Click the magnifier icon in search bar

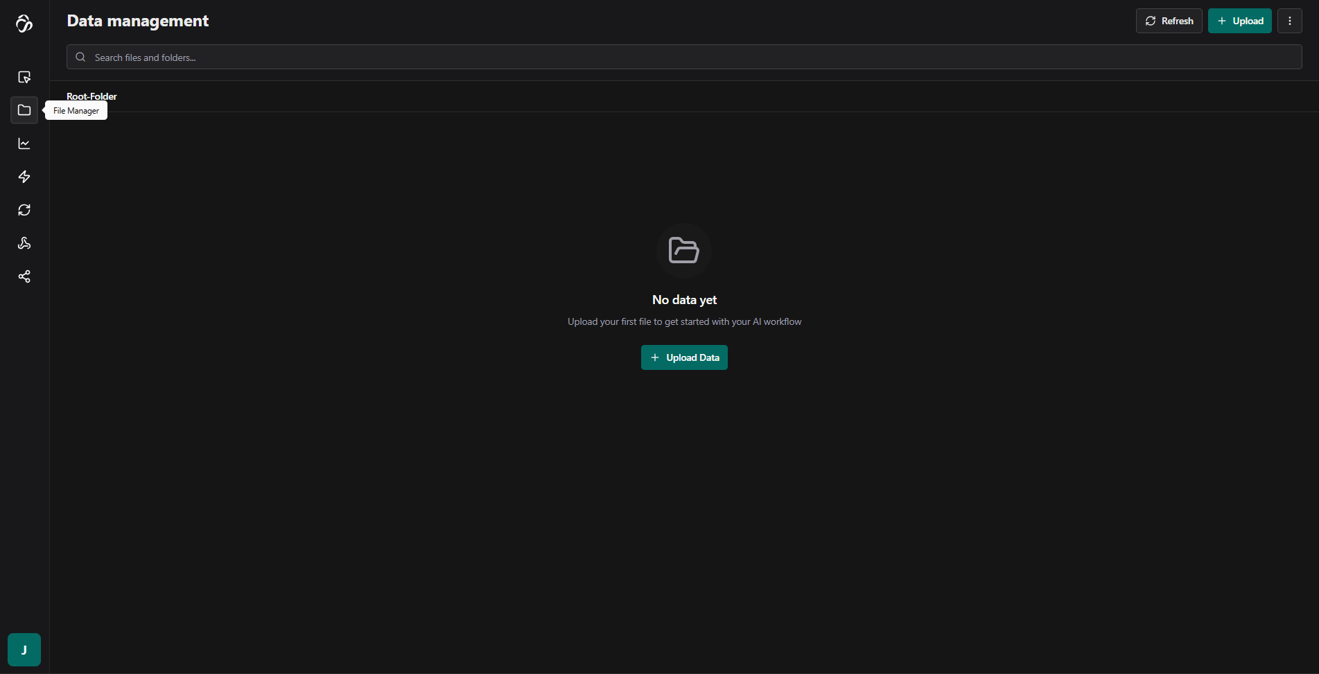click(80, 57)
